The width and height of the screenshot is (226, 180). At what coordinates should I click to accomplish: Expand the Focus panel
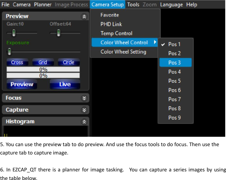[84, 98]
